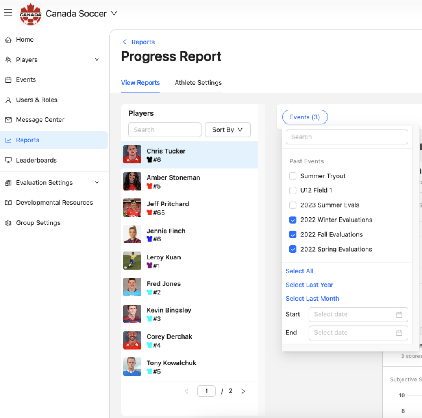Viewport: 422px width, 418px height.
Task: Check the Summer Tryout checkbox
Action: [293, 176]
